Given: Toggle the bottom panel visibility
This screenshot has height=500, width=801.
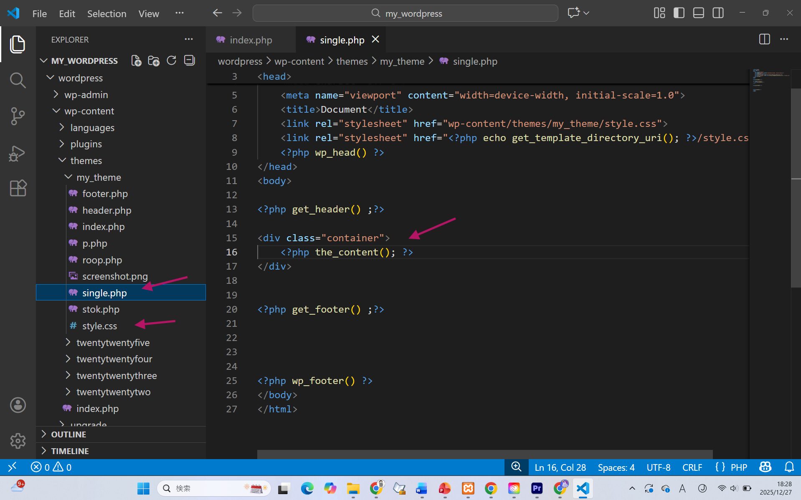Looking at the screenshot, I should pos(699,13).
